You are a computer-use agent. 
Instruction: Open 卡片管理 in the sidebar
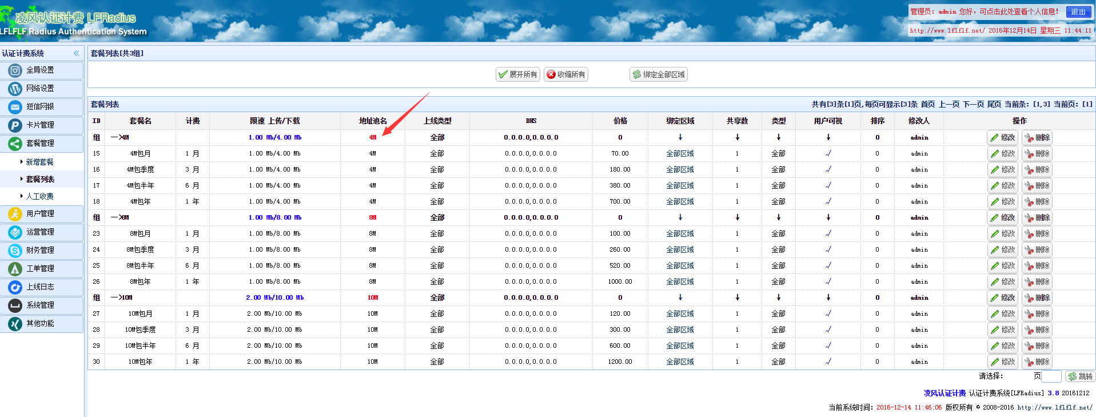click(40, 125)
